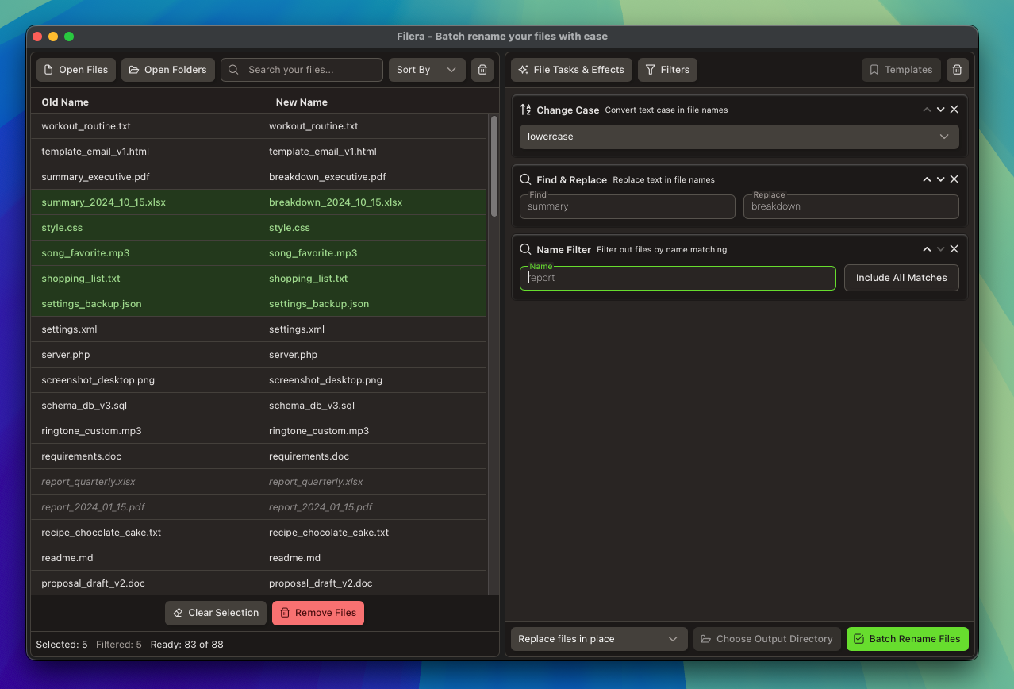Select summary_executive.pdf file row
This screenshot has height=689, width=1014.
tap(259, 177)
